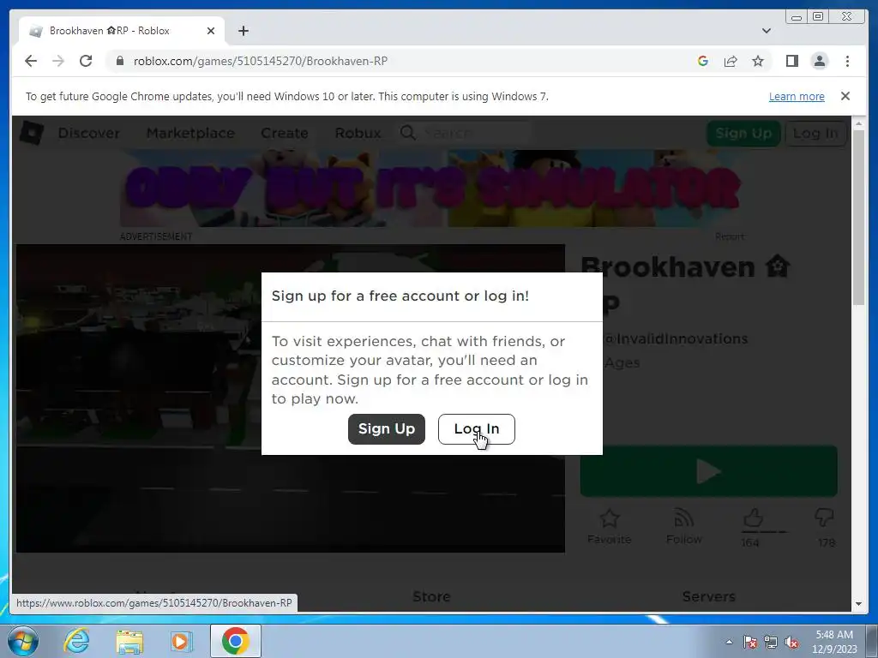
Task: Go back with browser back arrow
Action: 31,61
